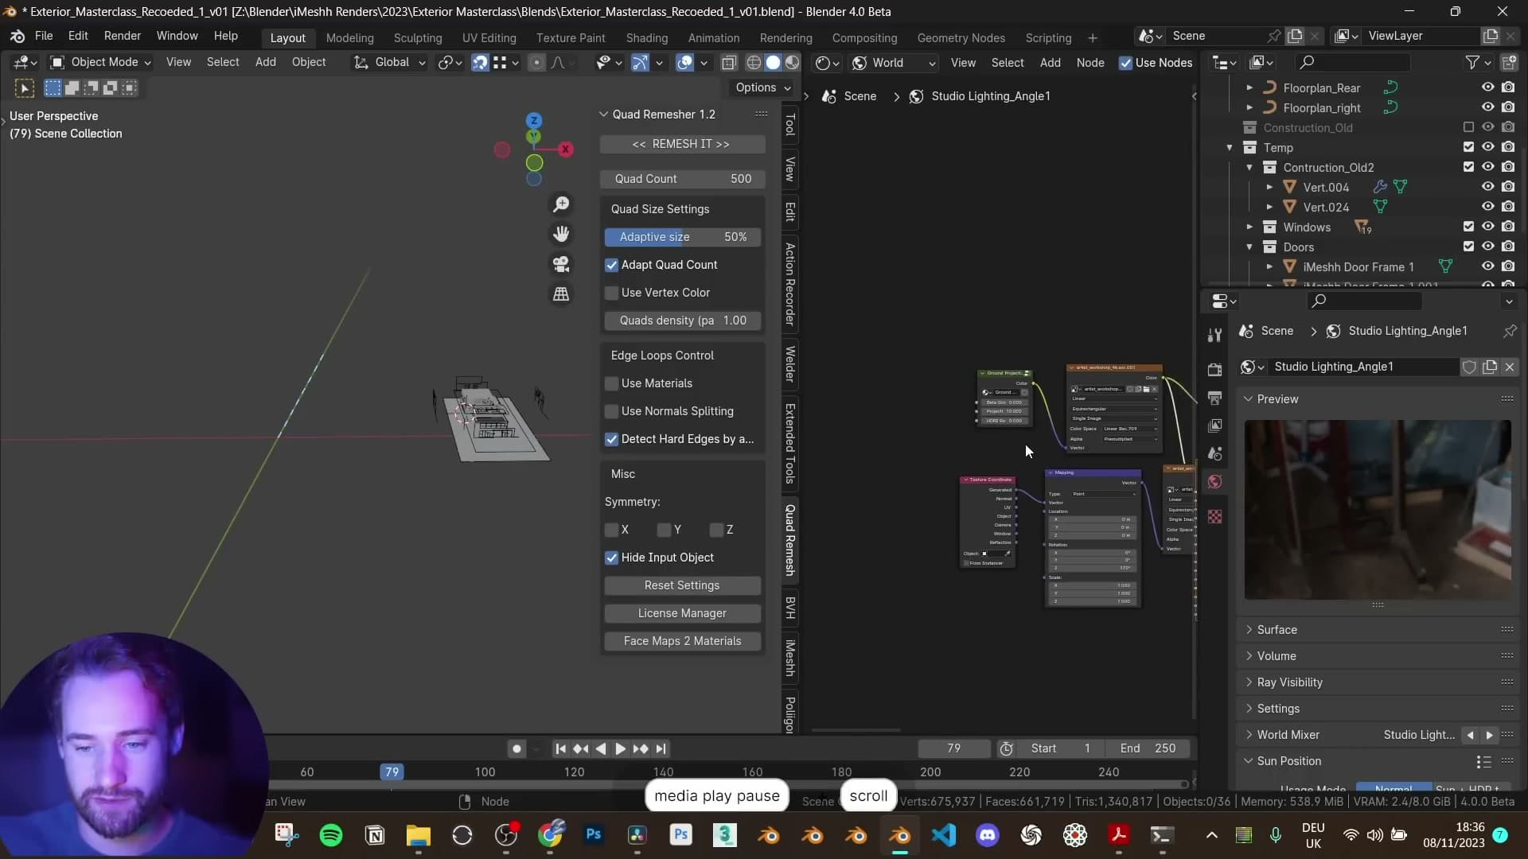Open the Texture properties tab icon

tap(1214, 517)
